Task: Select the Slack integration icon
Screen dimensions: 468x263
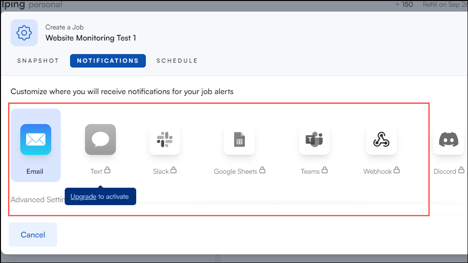Action: pyautogui.click(x=165, y=139)
